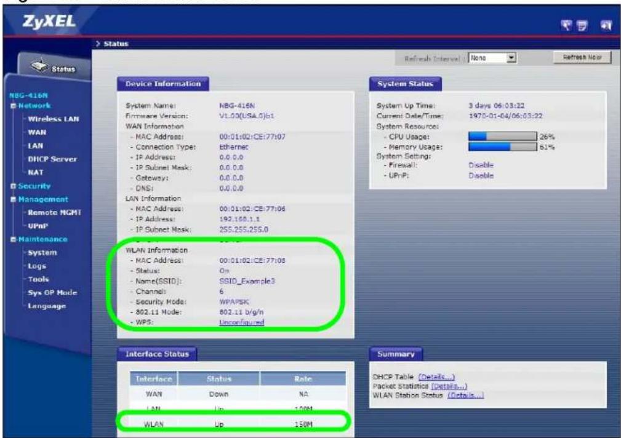This screenshot has height=438, width=621.
Task: Click WAN status Down cell
Action: (x=218, y=394)
